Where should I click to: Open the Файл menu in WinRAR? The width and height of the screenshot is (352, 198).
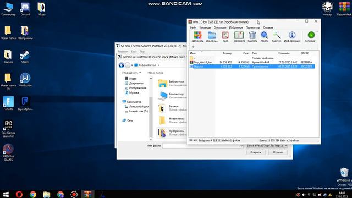click(193, 28)
